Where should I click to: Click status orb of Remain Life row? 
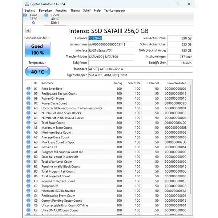pos(28,147)
